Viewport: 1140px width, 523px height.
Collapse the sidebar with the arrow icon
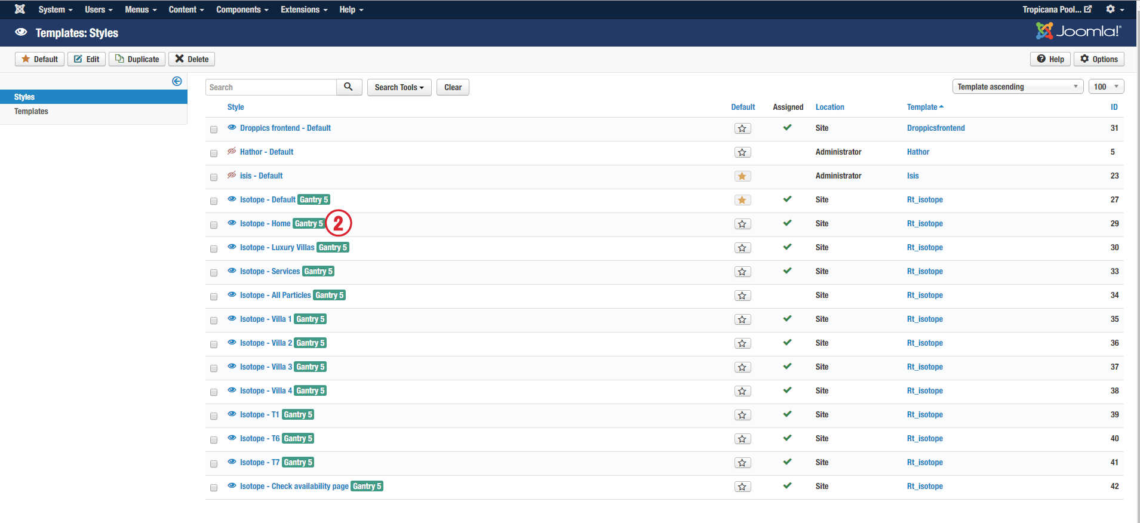177,81
